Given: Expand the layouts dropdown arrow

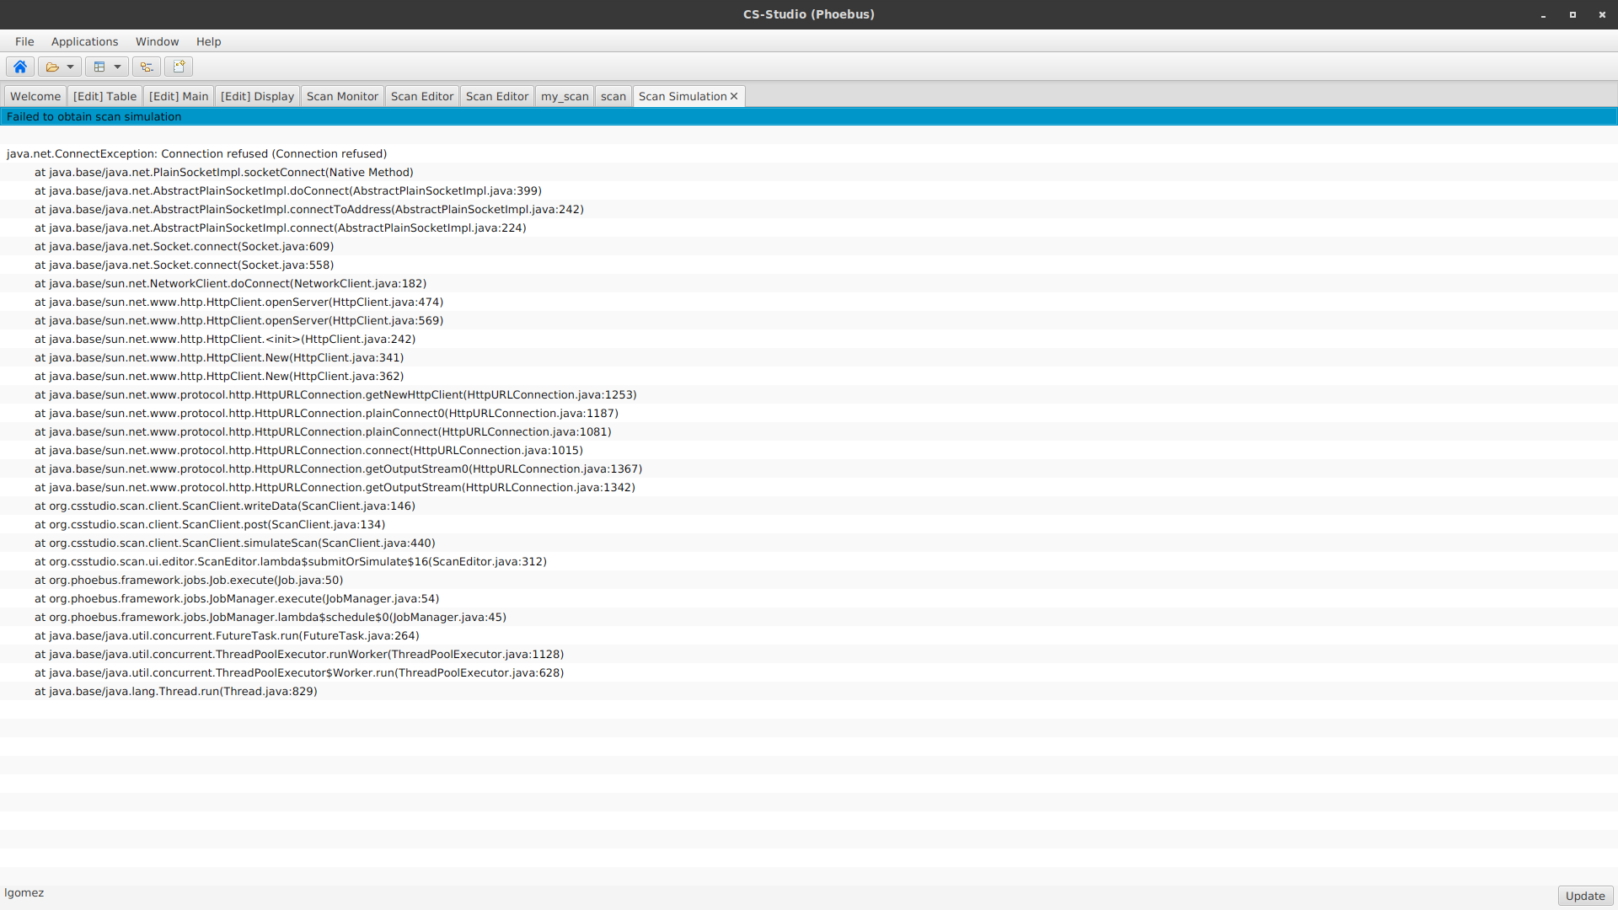Looking at the screenshot, I should click(x=117, y=67).
